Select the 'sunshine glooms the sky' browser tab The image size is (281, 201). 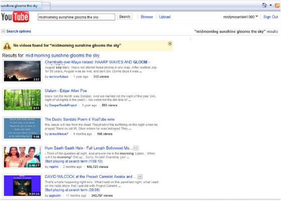click(x=21, y=6)
